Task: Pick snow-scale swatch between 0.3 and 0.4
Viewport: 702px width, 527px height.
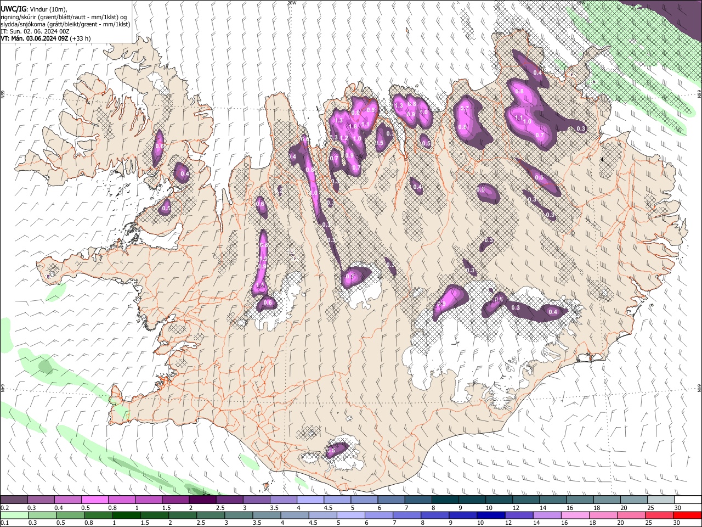Action: pos(41,500)
